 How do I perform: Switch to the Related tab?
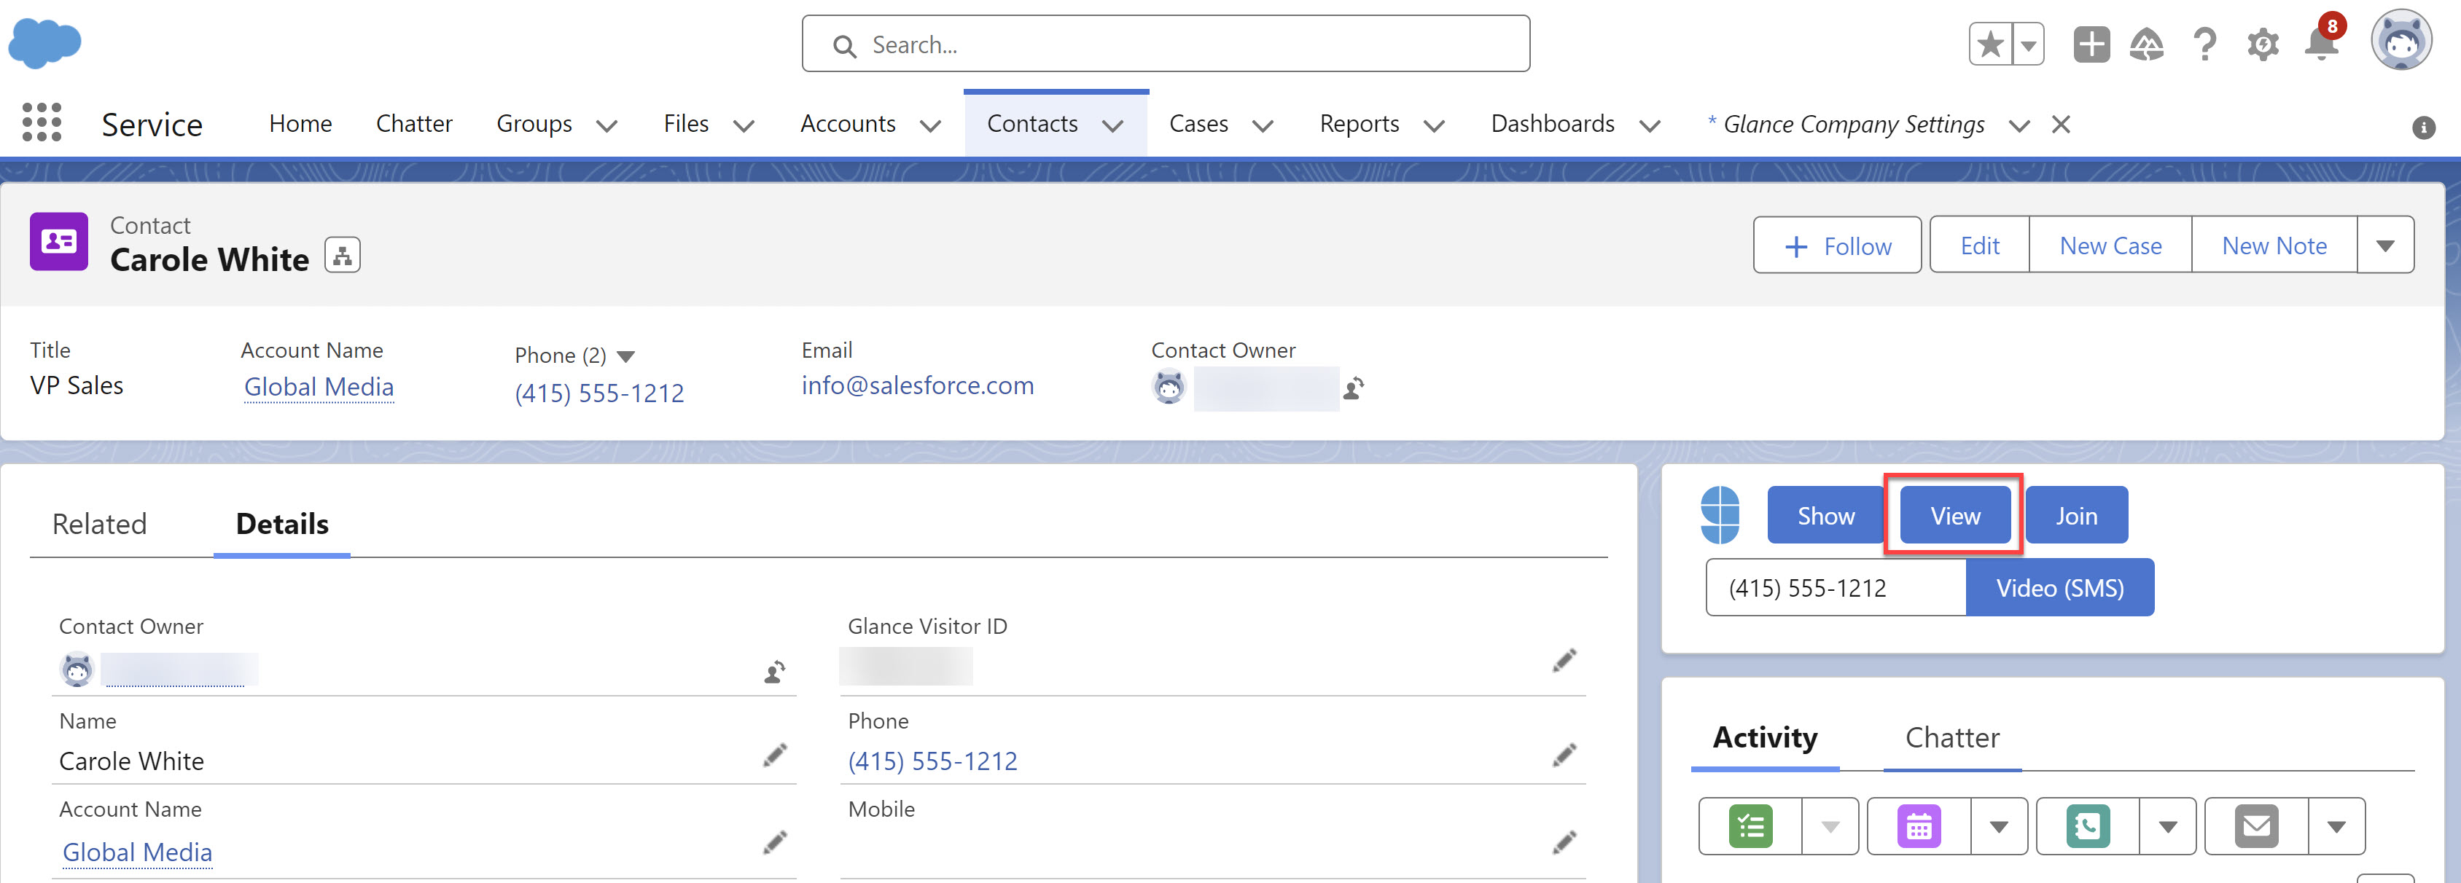(99, 524)
